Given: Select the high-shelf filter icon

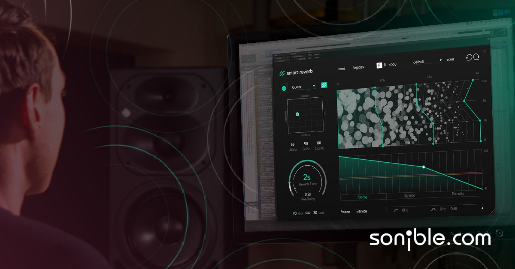Looking at the screenshot, I should point(433,209).
